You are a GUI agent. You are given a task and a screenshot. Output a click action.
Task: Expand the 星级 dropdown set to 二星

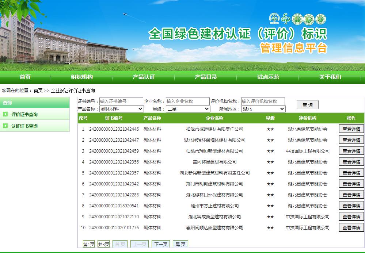point(188,109)
